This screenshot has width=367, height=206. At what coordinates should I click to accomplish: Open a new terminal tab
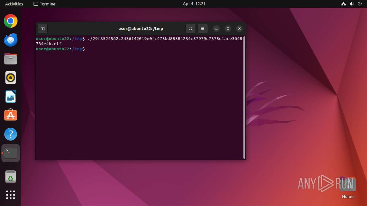point(42,29)
